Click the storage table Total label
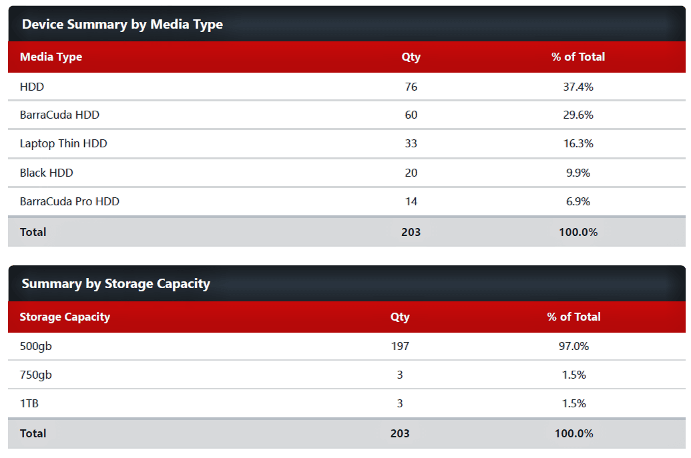The image size is (691, 458). pos(33,433)
